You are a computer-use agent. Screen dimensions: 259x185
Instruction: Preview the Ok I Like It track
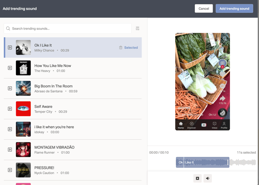(x=10, y=48)
